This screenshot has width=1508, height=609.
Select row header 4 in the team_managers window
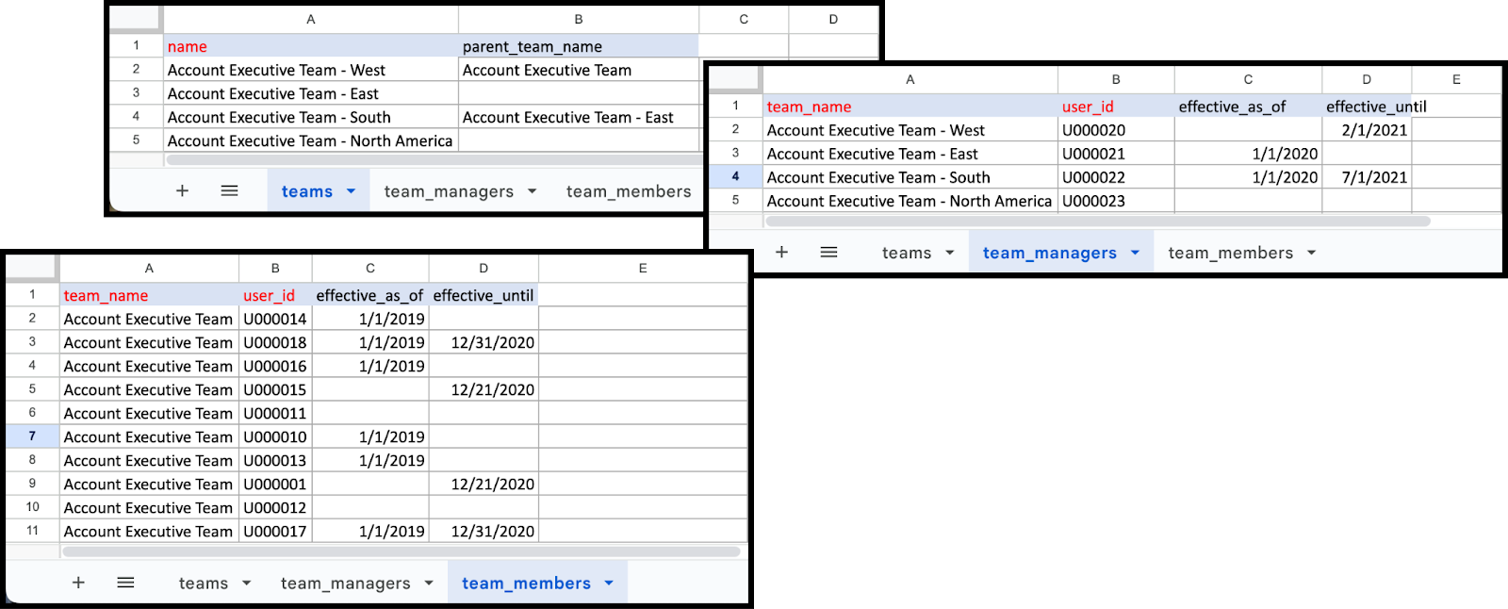735,177
